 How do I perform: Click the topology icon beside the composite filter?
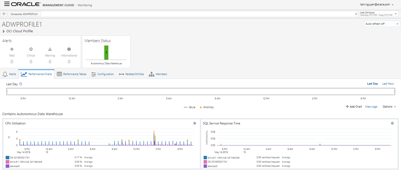coord(4,14)
